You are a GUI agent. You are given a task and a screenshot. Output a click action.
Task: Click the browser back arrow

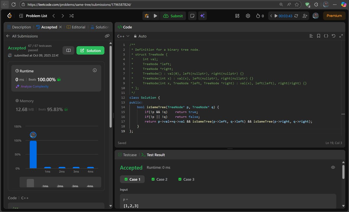pos(5,4)
